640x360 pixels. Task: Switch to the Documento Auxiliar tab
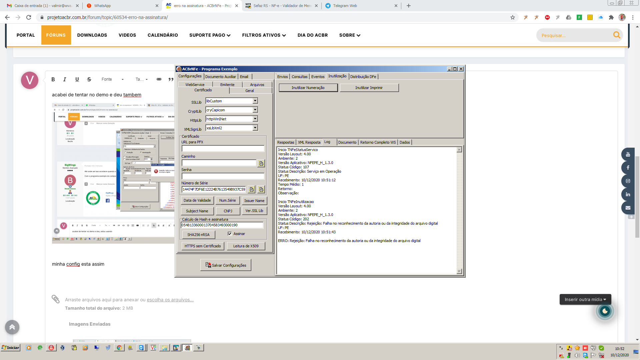click(x=221, y=77)
